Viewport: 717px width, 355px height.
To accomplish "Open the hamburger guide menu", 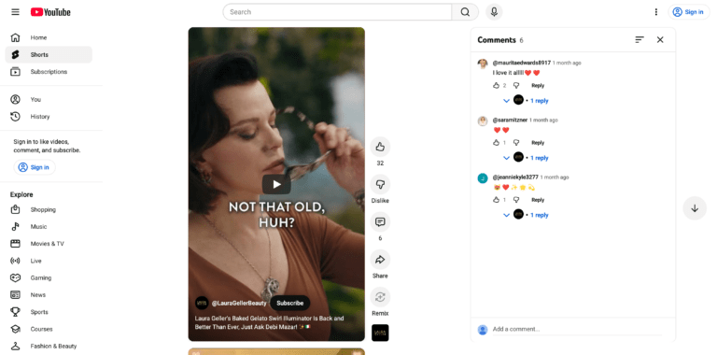I will pyautogui.click(x=16, y=12).
